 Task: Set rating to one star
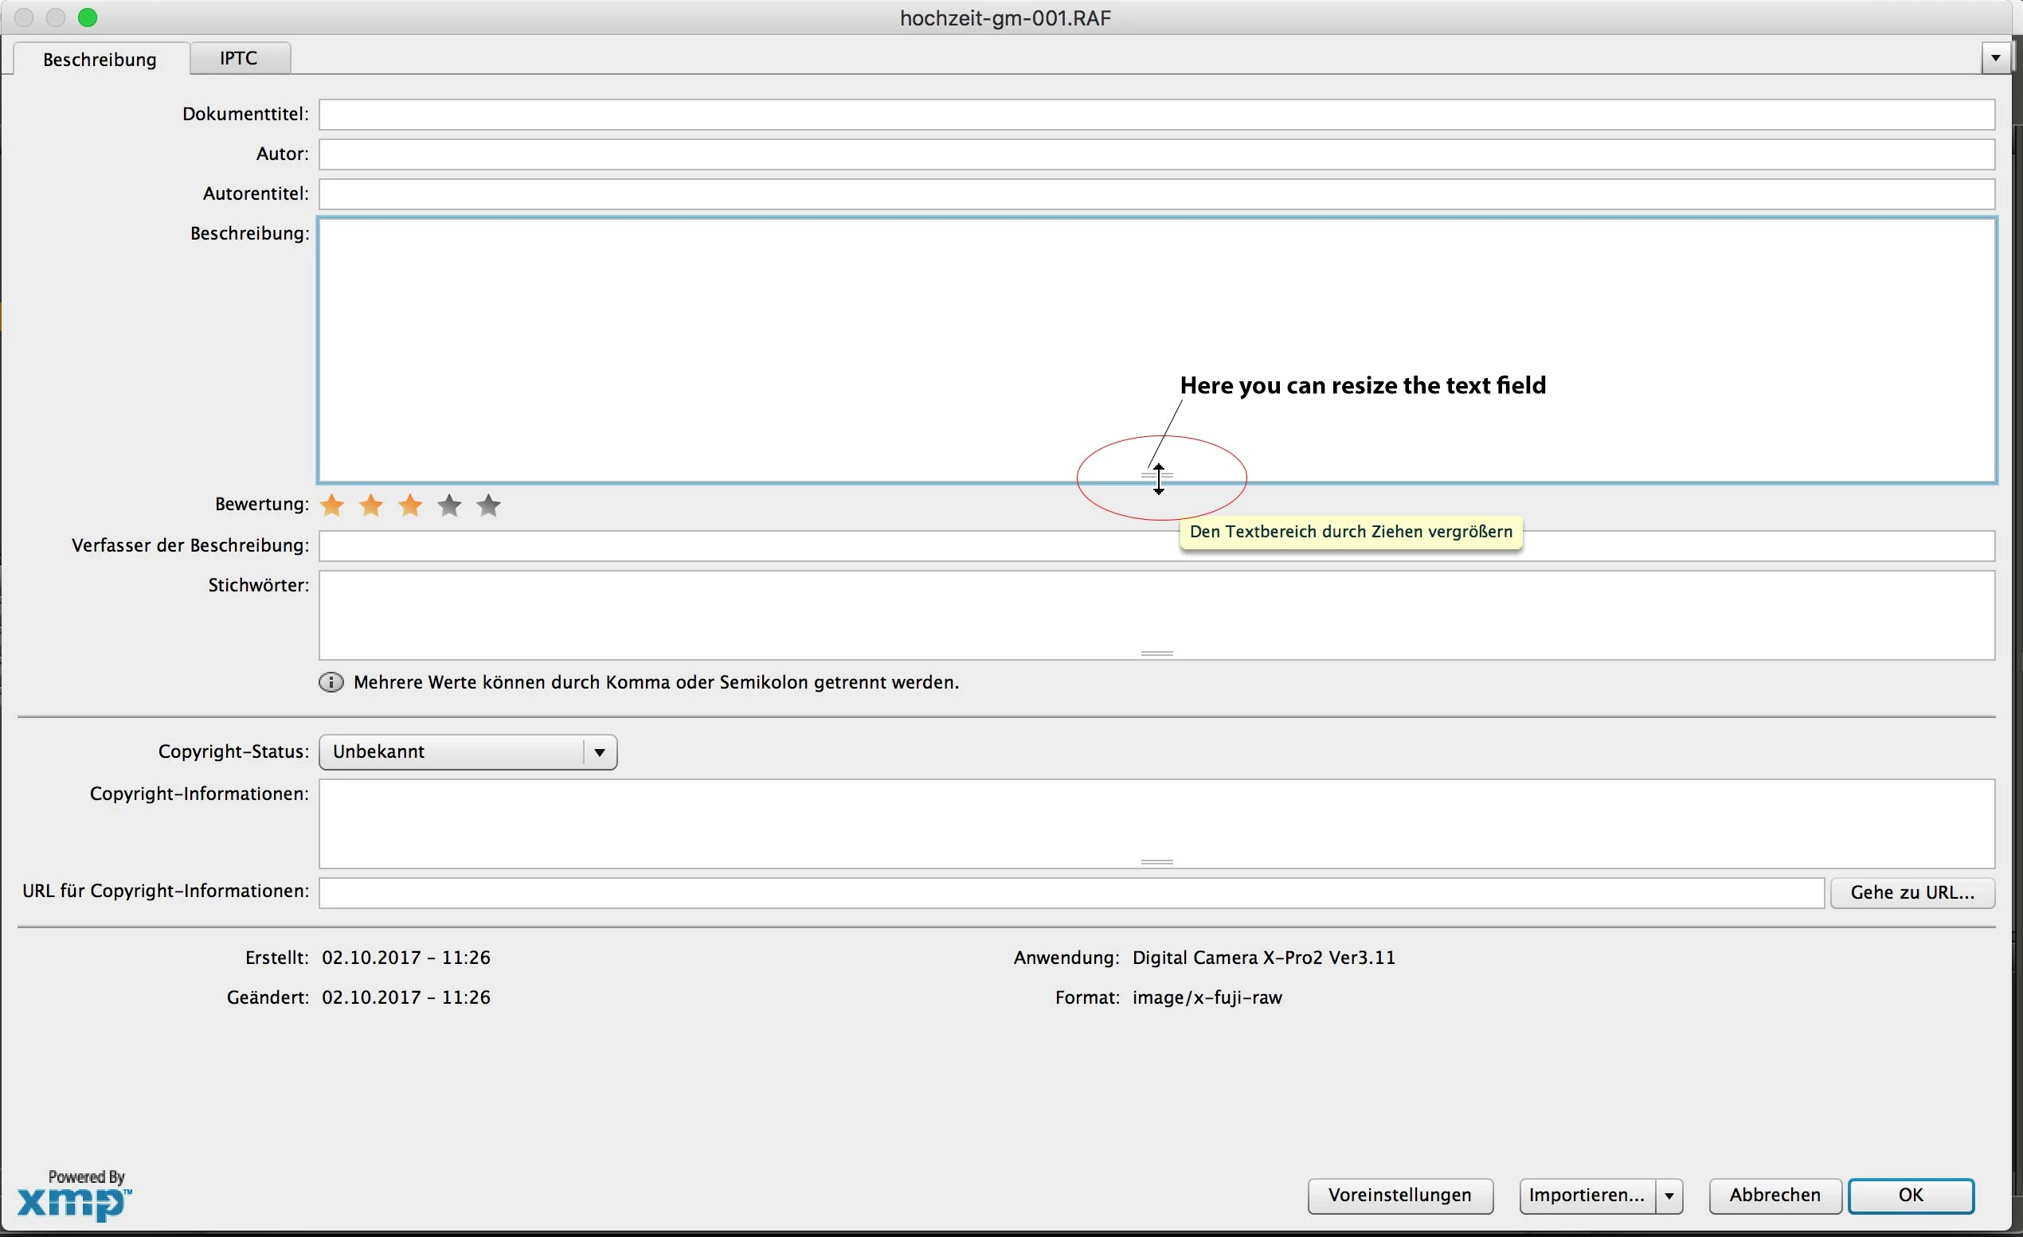pos(331,505)
